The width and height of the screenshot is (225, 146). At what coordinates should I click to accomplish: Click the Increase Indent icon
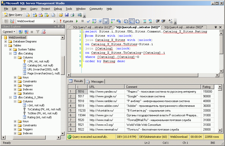(x=163, y=21)
